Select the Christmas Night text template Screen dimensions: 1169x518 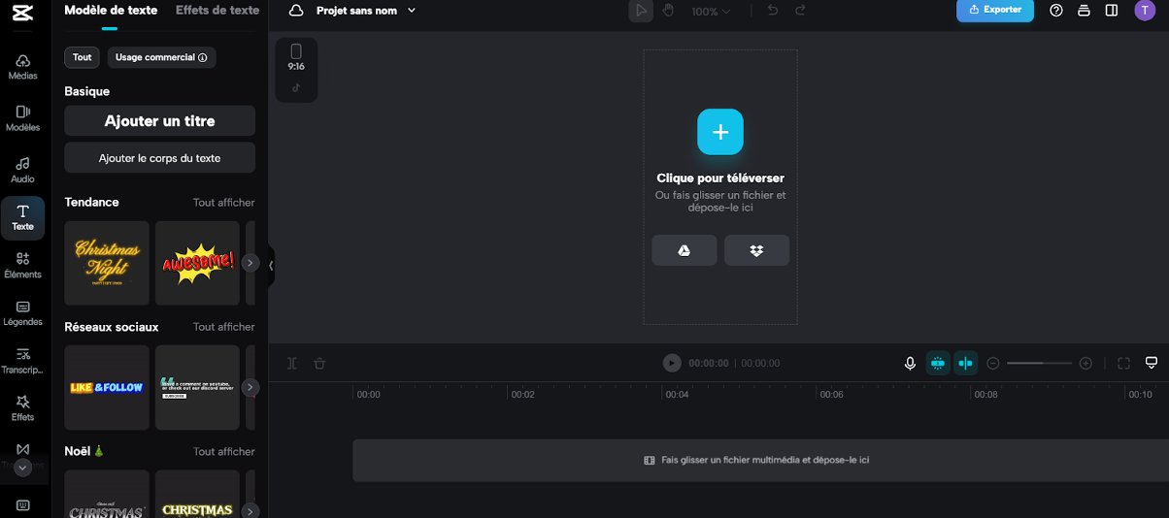(x=107, y=263)
